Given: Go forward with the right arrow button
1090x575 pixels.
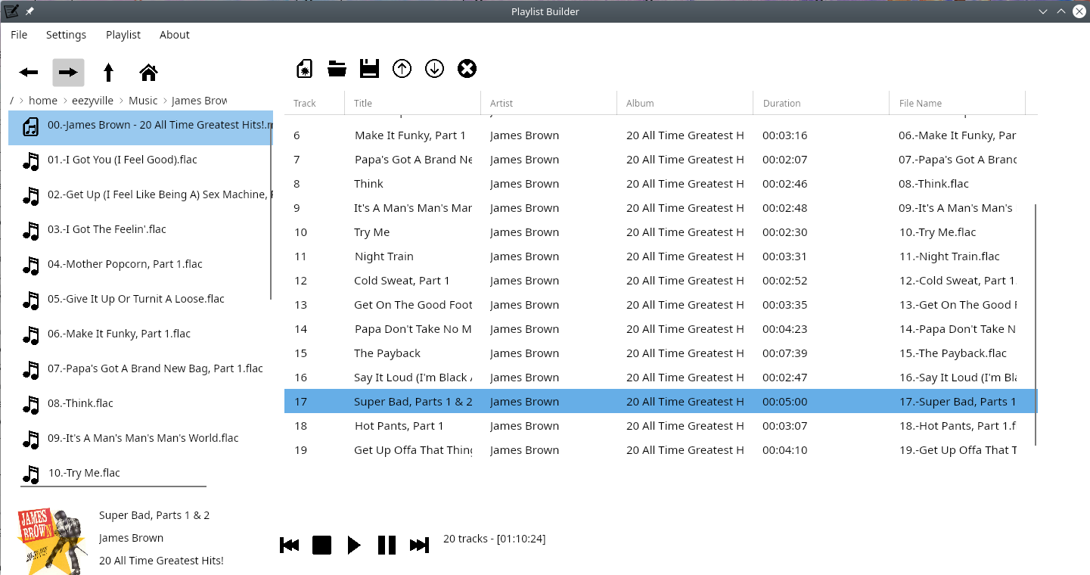Looking at the screenshot, I should click(68, 73).
